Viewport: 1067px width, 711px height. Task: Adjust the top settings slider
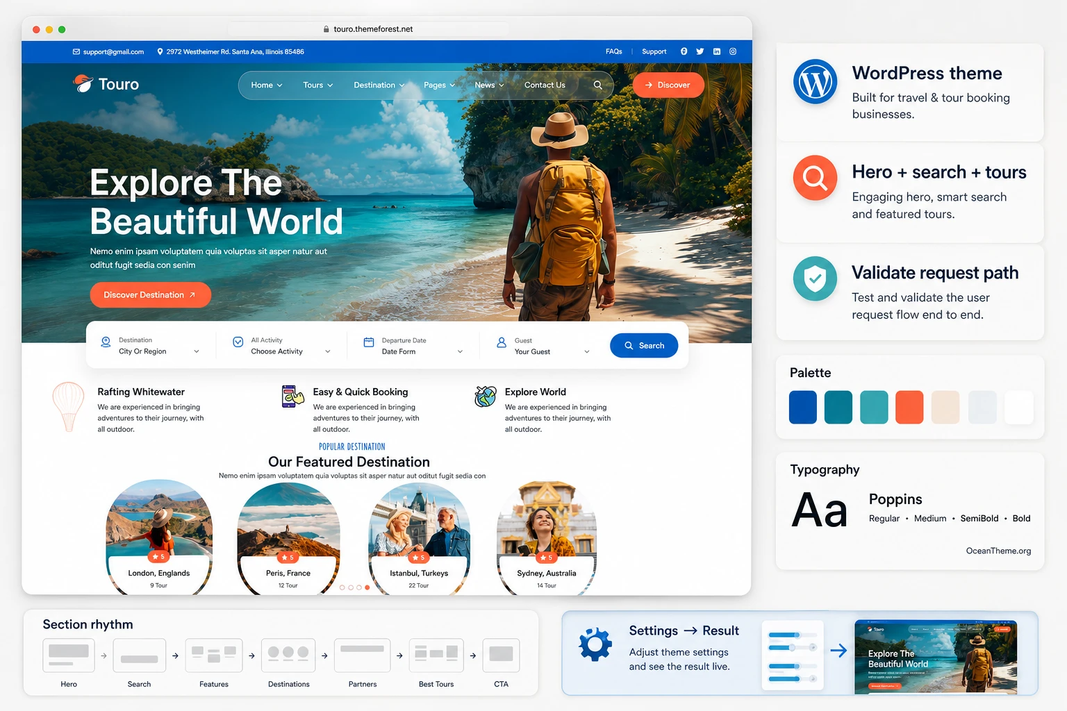792,635
